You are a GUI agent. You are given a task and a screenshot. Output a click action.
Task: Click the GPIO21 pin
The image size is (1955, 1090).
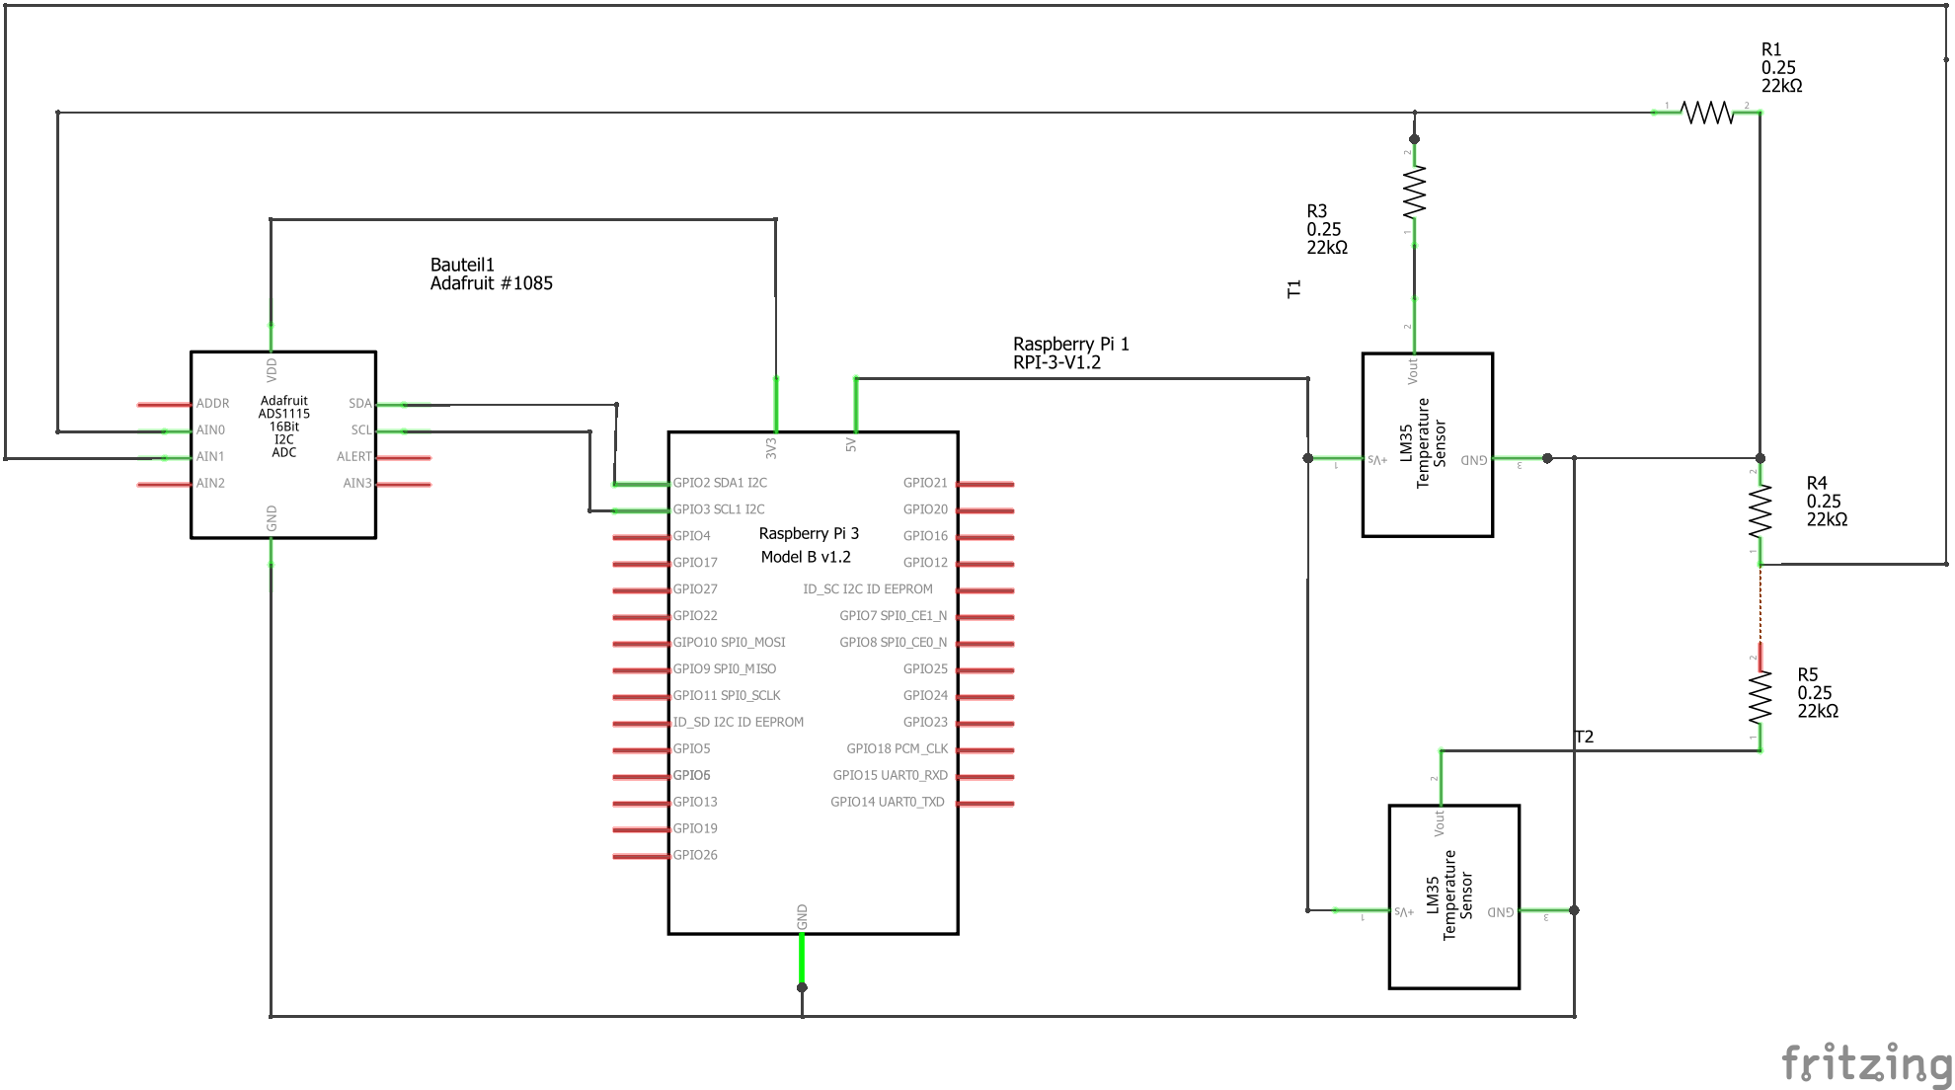[985, 483]
